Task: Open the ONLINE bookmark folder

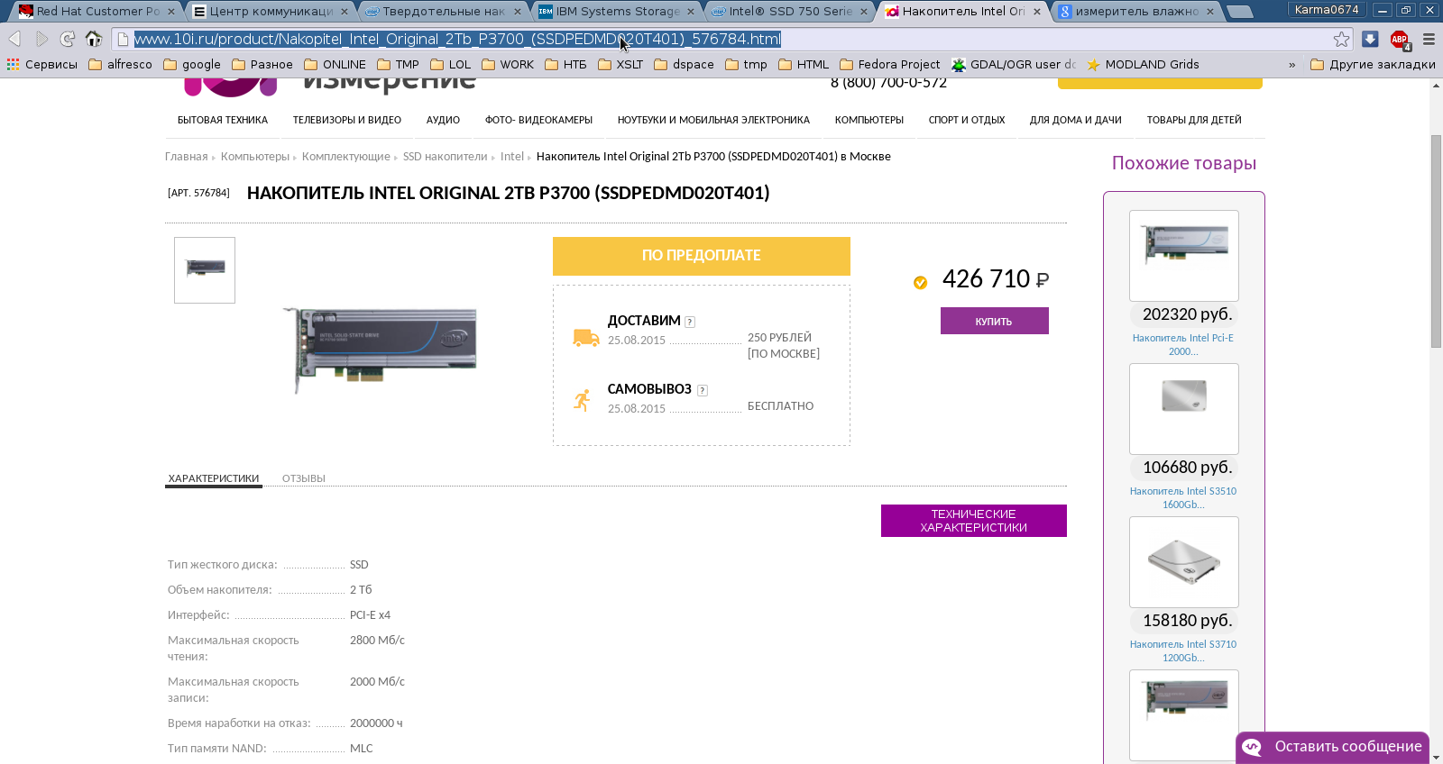Action: pyautogui.click(x=335, y=64)
